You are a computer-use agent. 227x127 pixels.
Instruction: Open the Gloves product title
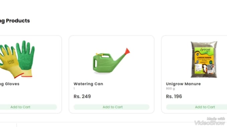click(x=10, y=84)
